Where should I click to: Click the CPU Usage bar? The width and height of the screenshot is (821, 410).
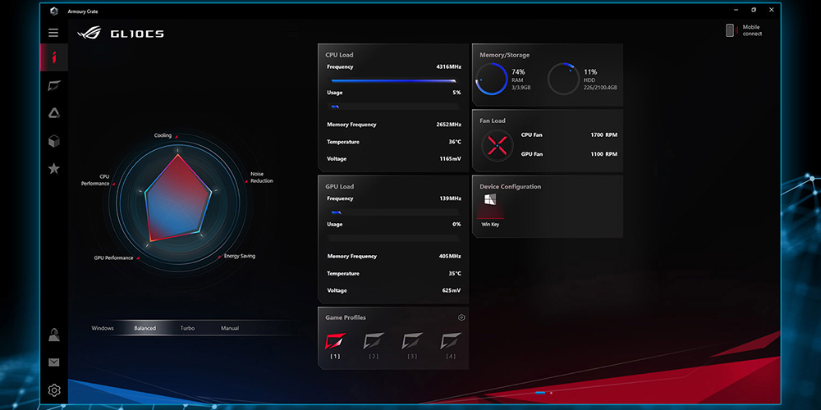393,107
